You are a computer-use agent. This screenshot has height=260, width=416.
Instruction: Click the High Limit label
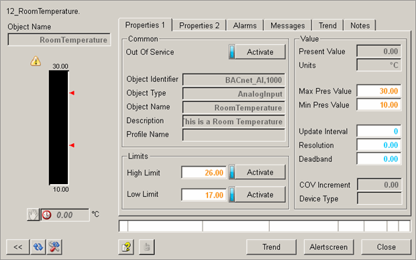[144, 173]
